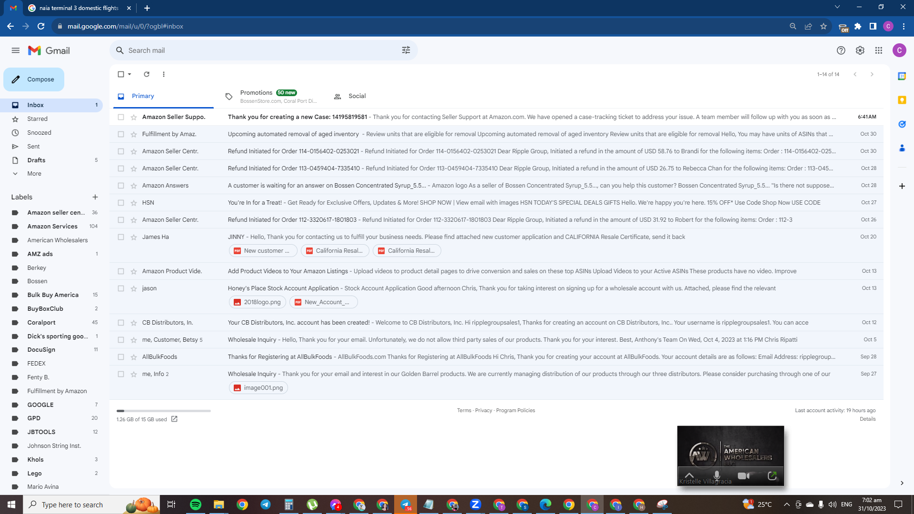The height and width of the screenshot is (514, 914).
Task: Tick checkbox for Amazon Product Video email
Action: (x=121, y=271)
